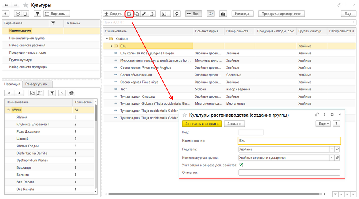Click the create group folder icon
Screen dimensions: 359x199
[129, 14]
